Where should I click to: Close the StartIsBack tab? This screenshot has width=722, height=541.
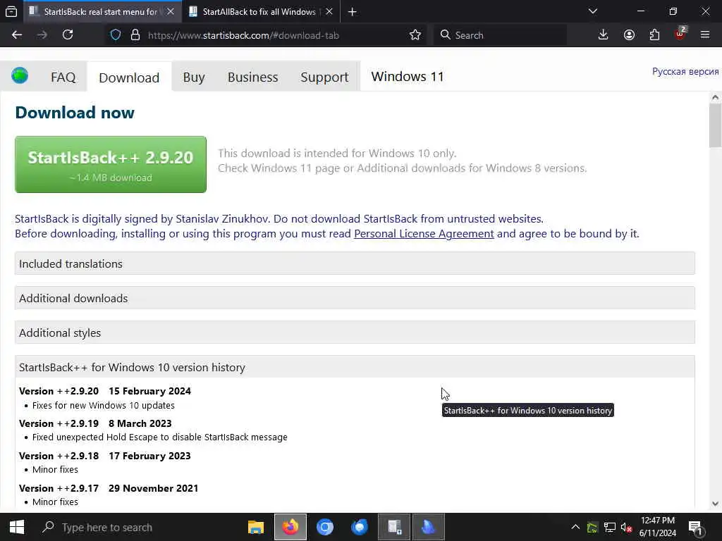pyautogui.click(x=171, y=11)
